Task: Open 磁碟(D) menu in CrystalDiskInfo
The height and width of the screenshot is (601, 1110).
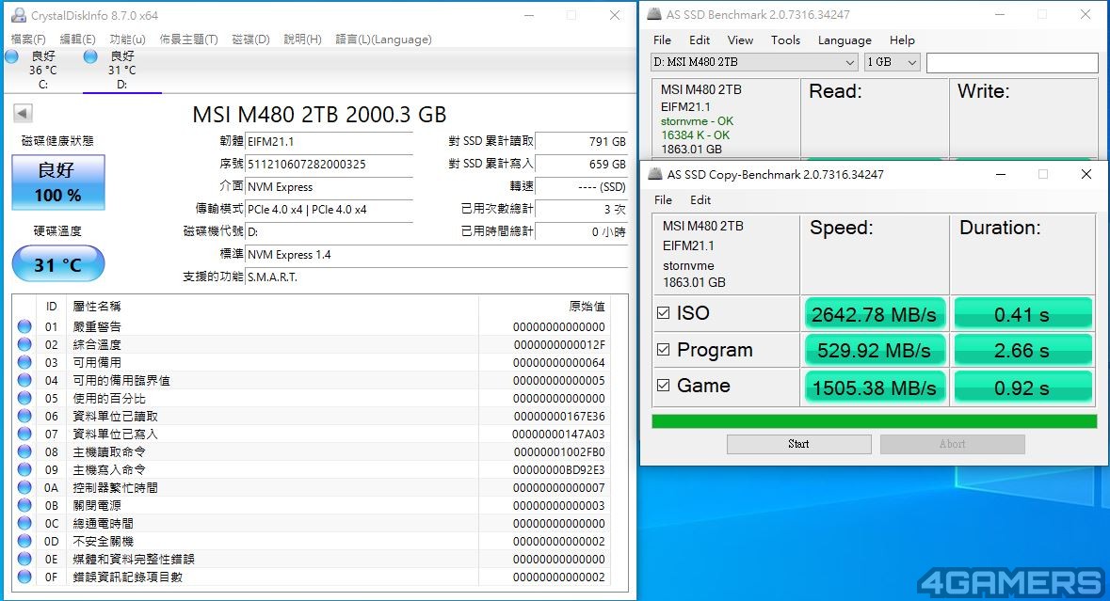Action: point(250,39)
